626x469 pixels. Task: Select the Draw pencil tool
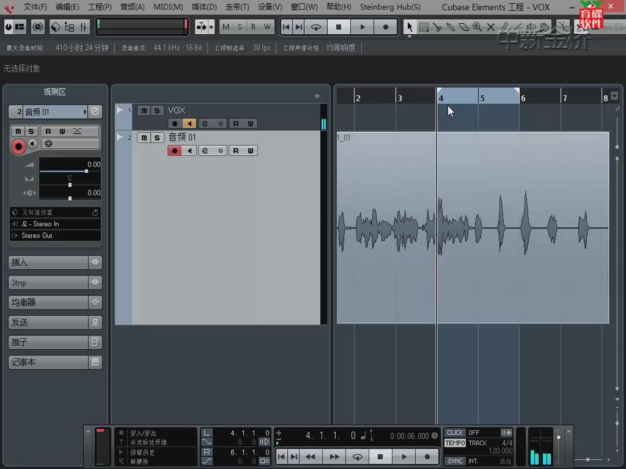pos(504,27)
